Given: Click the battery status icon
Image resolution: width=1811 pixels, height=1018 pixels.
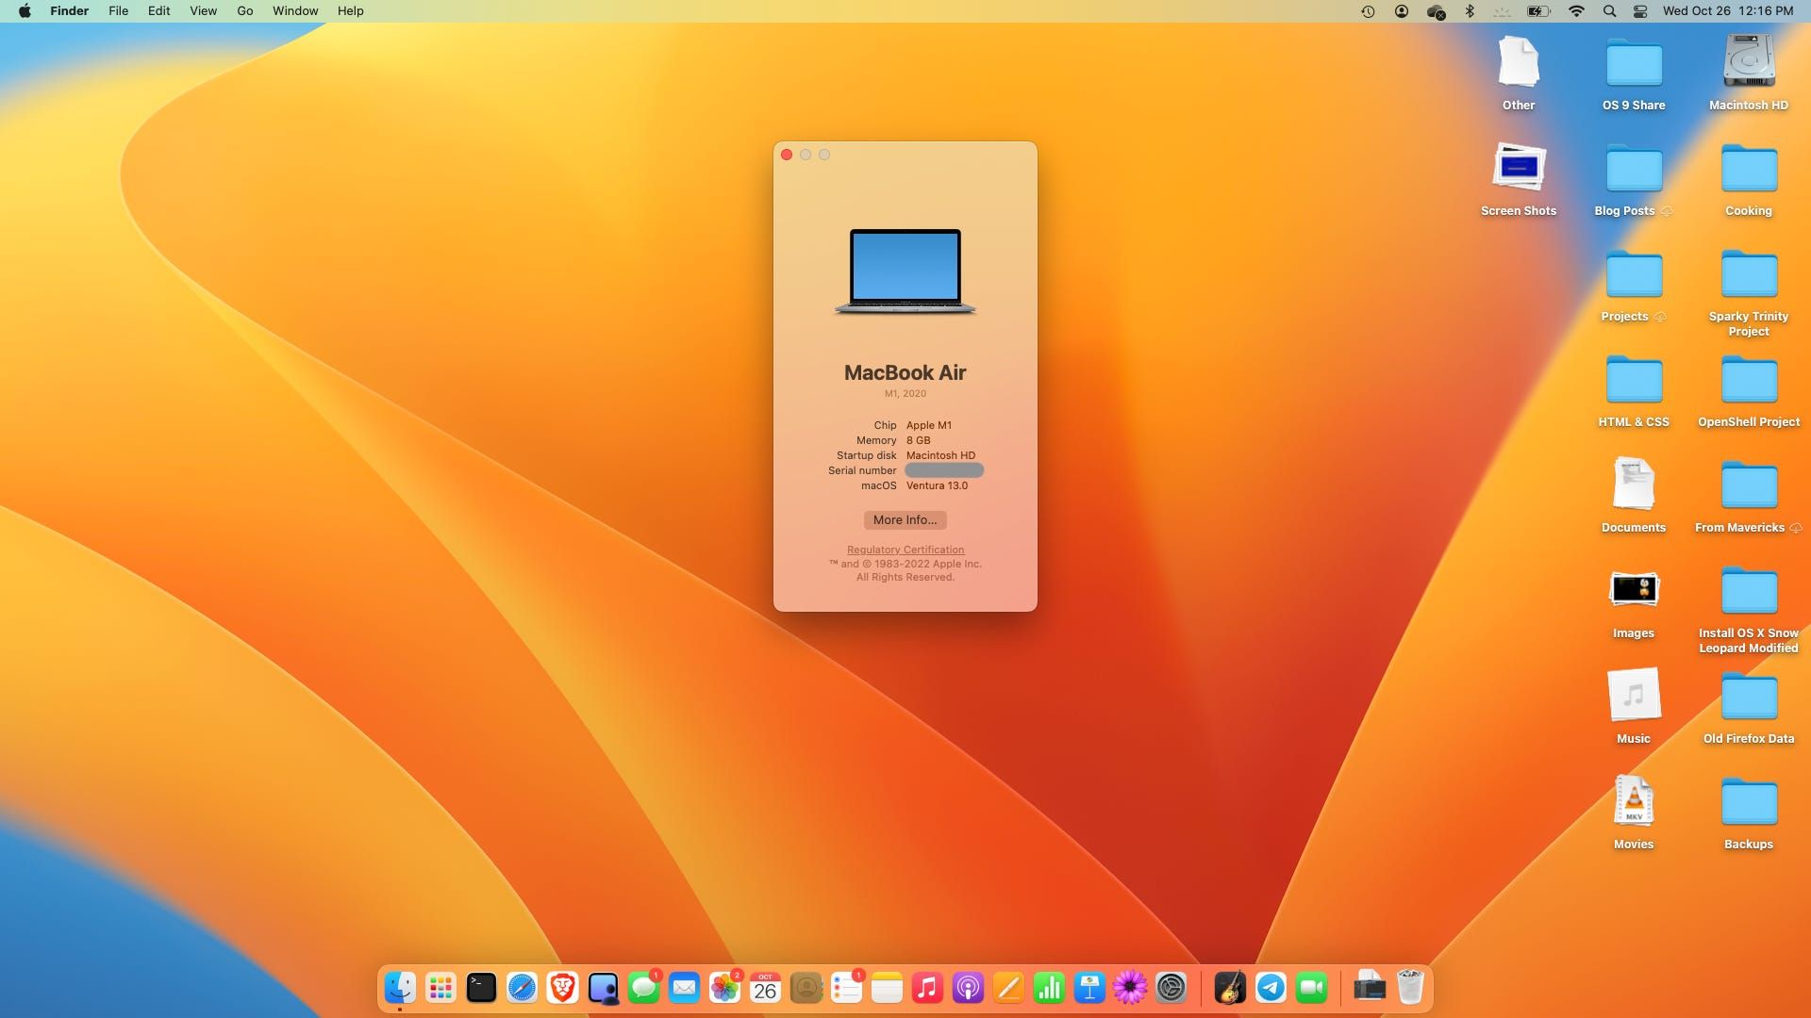Looking at the screenshot, I should (x=1538, y=11).
